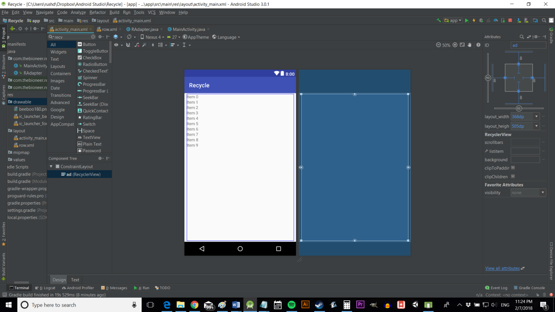Viewport: 555px width, 312px height.
Task: Open the Refactor menu
Action: coord(98,12)
